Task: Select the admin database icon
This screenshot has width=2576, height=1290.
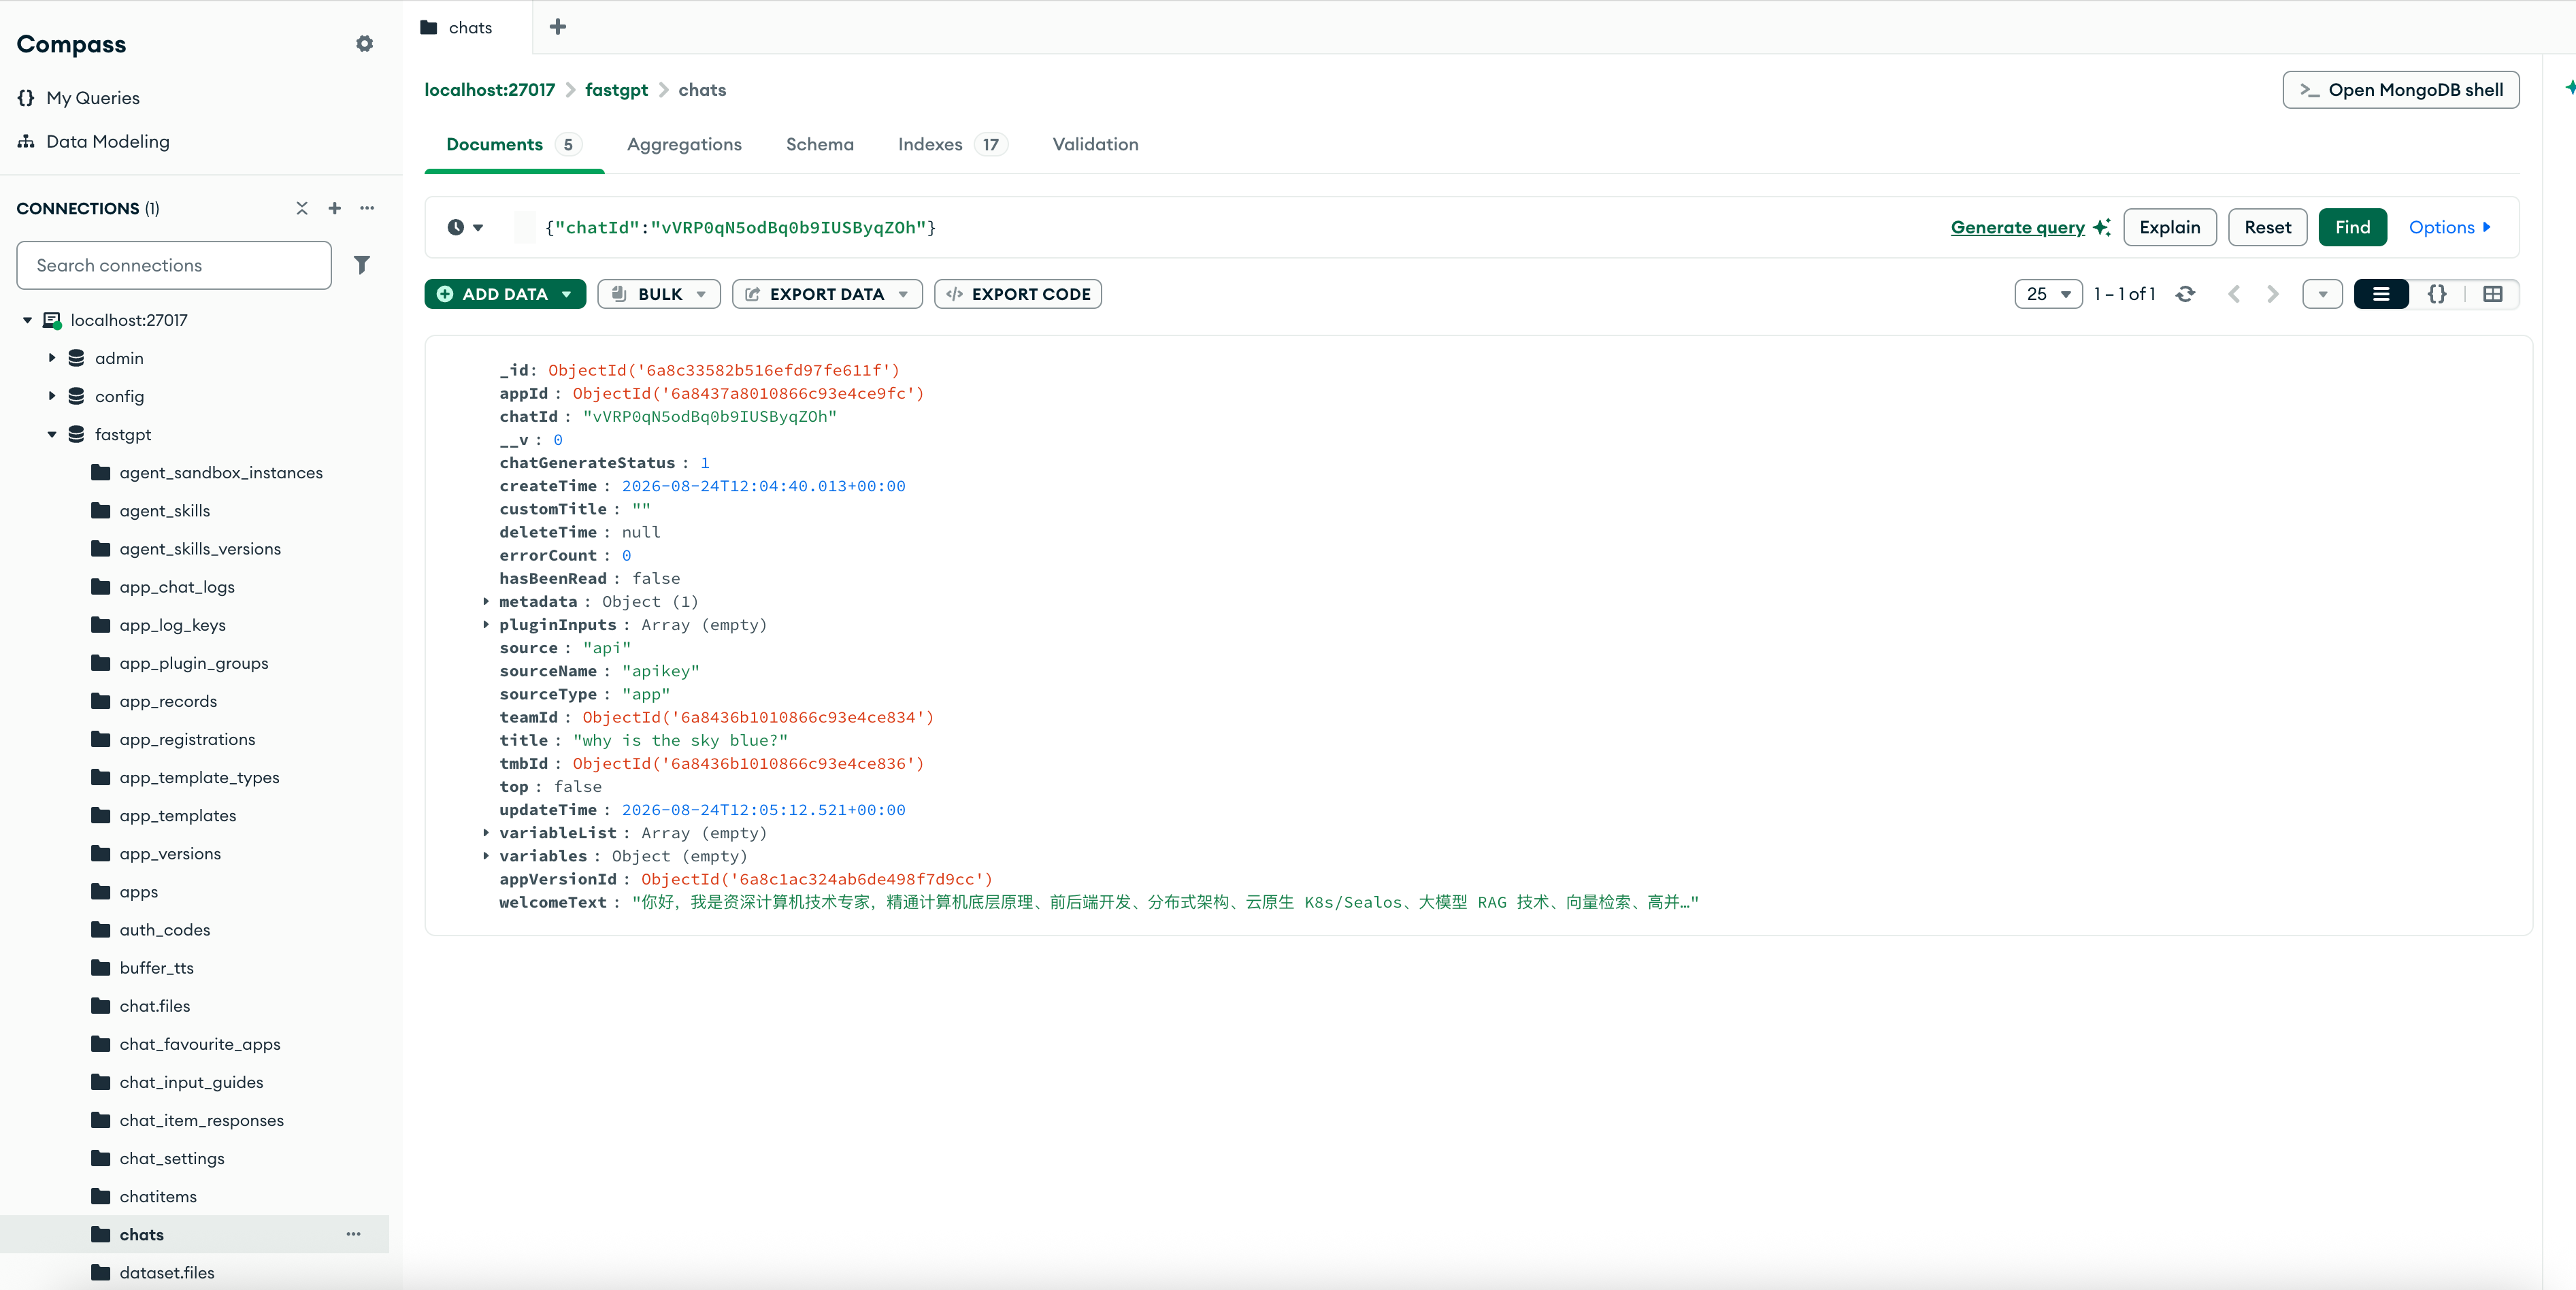Action: 76,358
